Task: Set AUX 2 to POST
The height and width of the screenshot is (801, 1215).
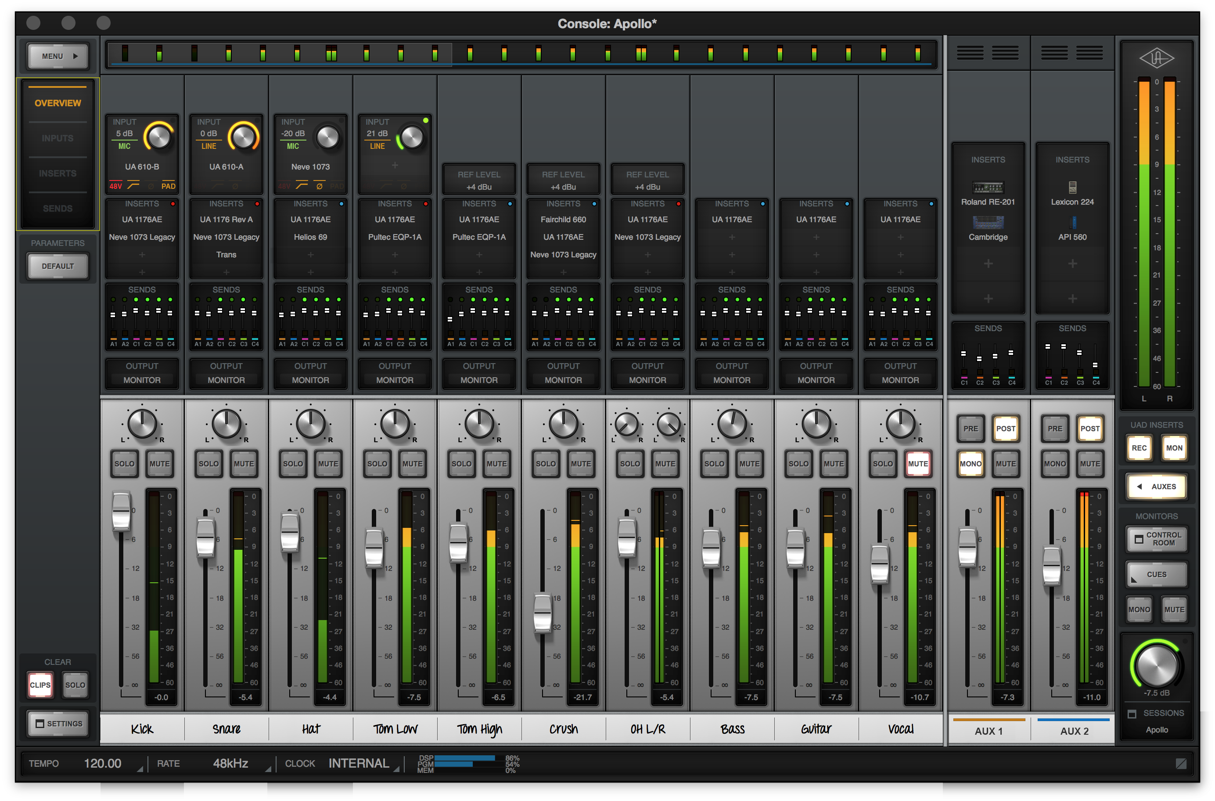Action: (x=1089, y=429)
